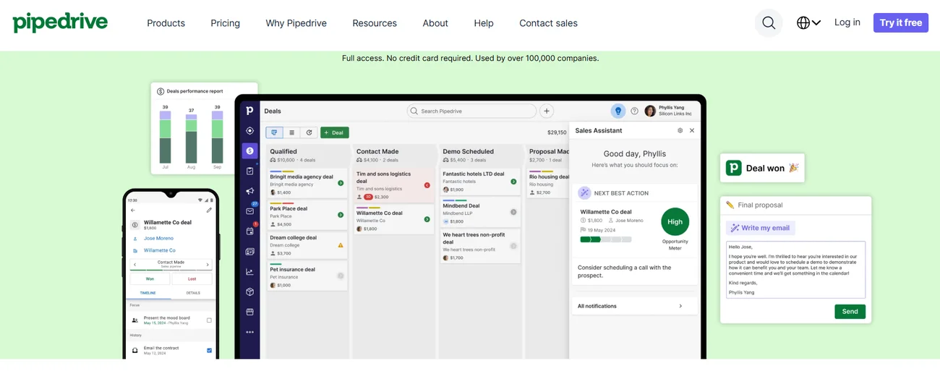Open the language globe dropdown

coord(808,23)
